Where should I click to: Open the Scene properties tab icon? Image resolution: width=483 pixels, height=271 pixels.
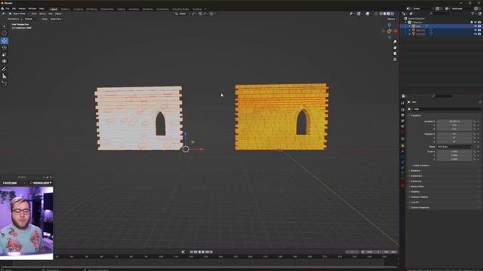pyautogui.click(x=402, y=126)
